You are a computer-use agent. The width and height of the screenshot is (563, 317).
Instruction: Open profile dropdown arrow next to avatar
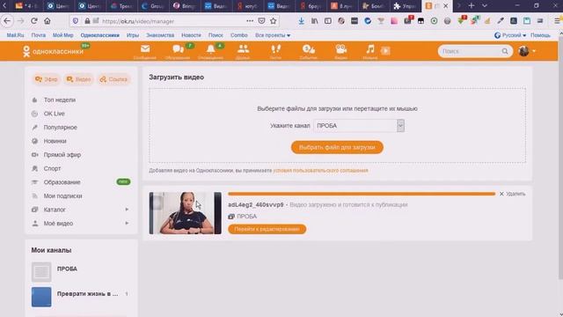[534, 51]
